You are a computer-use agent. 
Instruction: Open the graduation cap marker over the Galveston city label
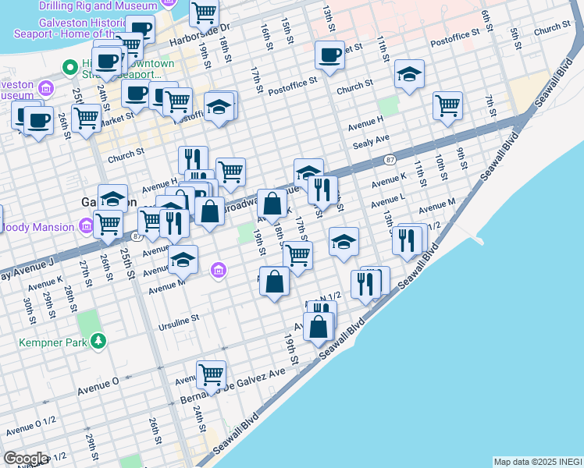click(x=113, y=199)
